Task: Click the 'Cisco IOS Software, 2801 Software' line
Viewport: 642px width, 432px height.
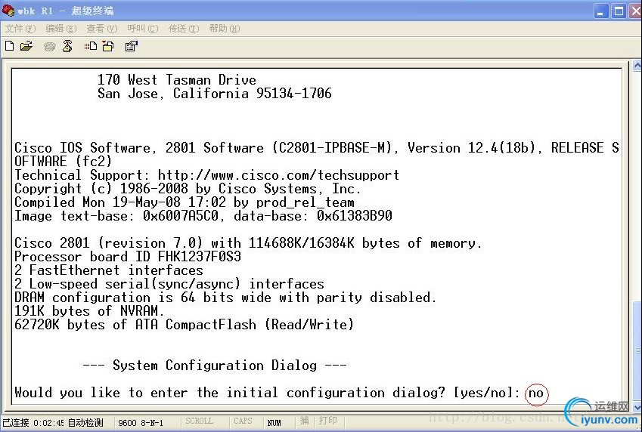Action: click(x=317, y=148)
